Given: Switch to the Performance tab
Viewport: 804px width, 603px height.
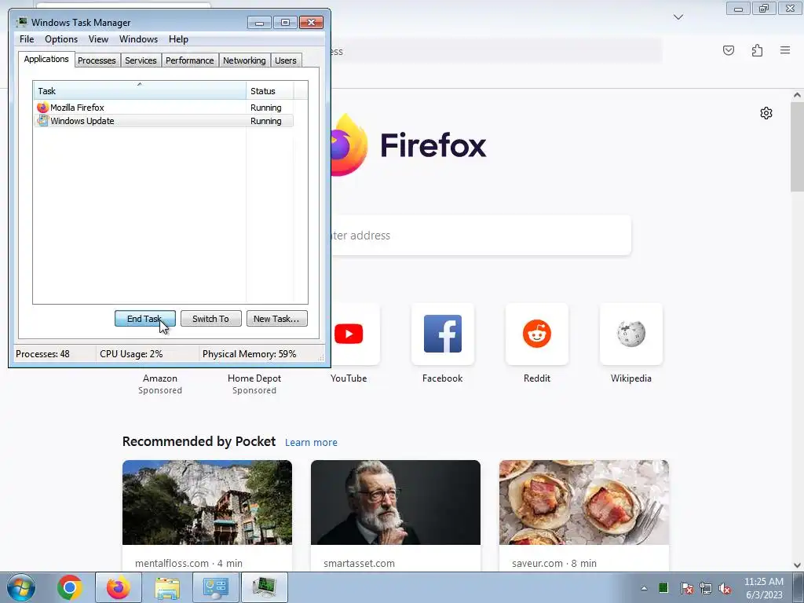Looking at the screenshot, I should tap(190, 60).
